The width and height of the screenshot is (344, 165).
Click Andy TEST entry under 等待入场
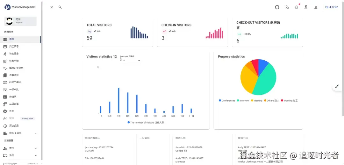point(189,158)
